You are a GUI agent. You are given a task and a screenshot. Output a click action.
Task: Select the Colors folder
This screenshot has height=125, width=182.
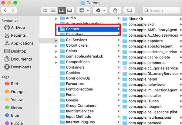click(x=89, y=51)
